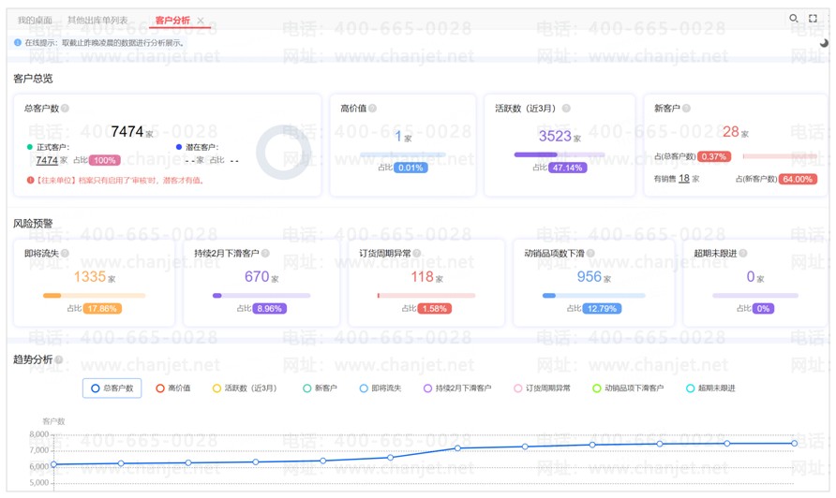
Task: Toggle 总客户数 trend series
Action: pos(112,388)
